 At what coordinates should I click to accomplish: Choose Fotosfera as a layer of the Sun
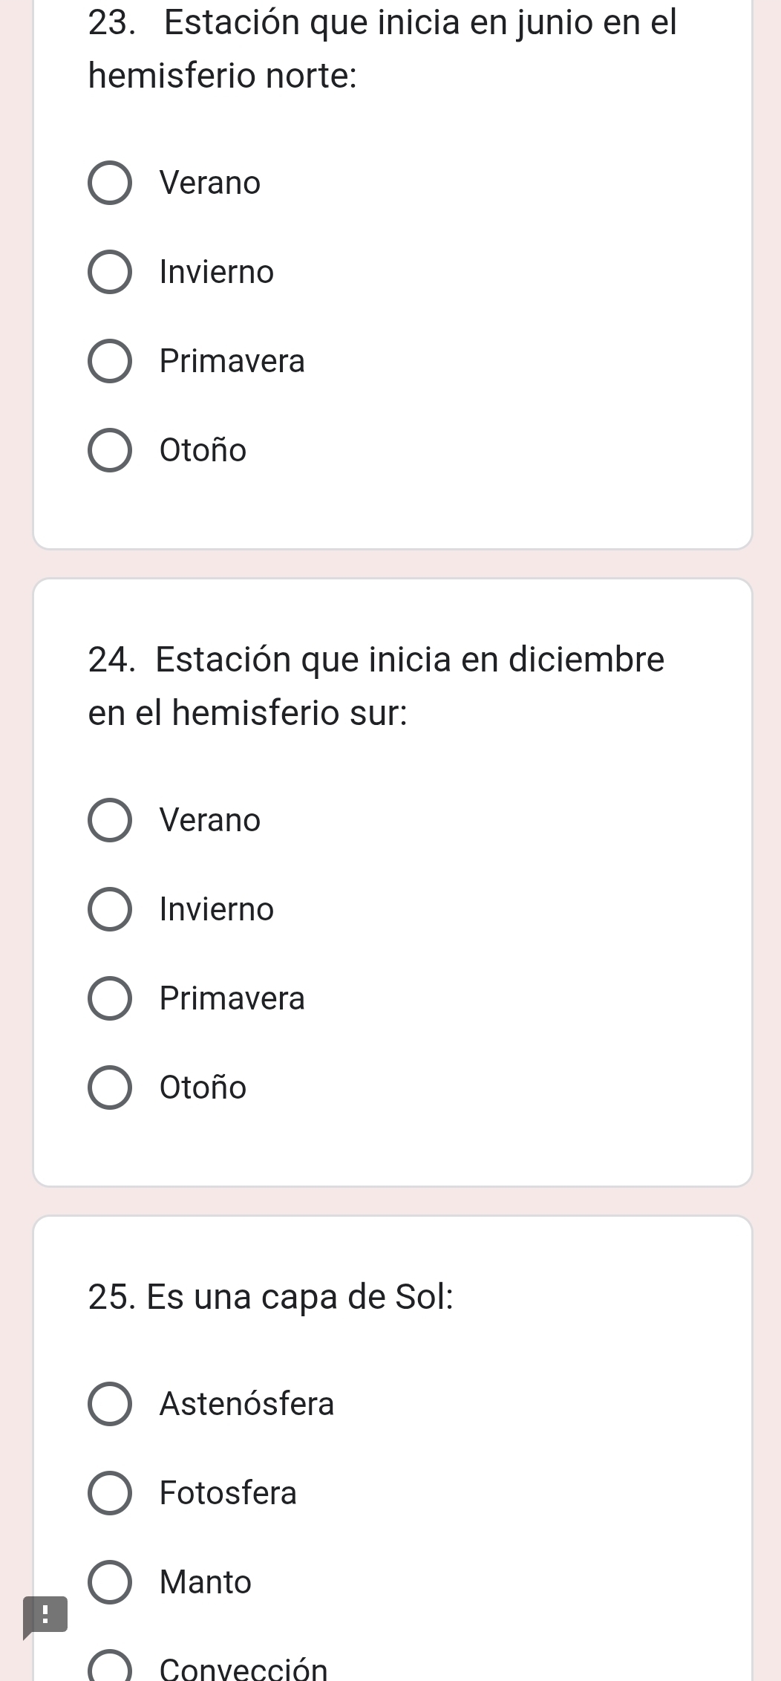[x=110, y=1493]
